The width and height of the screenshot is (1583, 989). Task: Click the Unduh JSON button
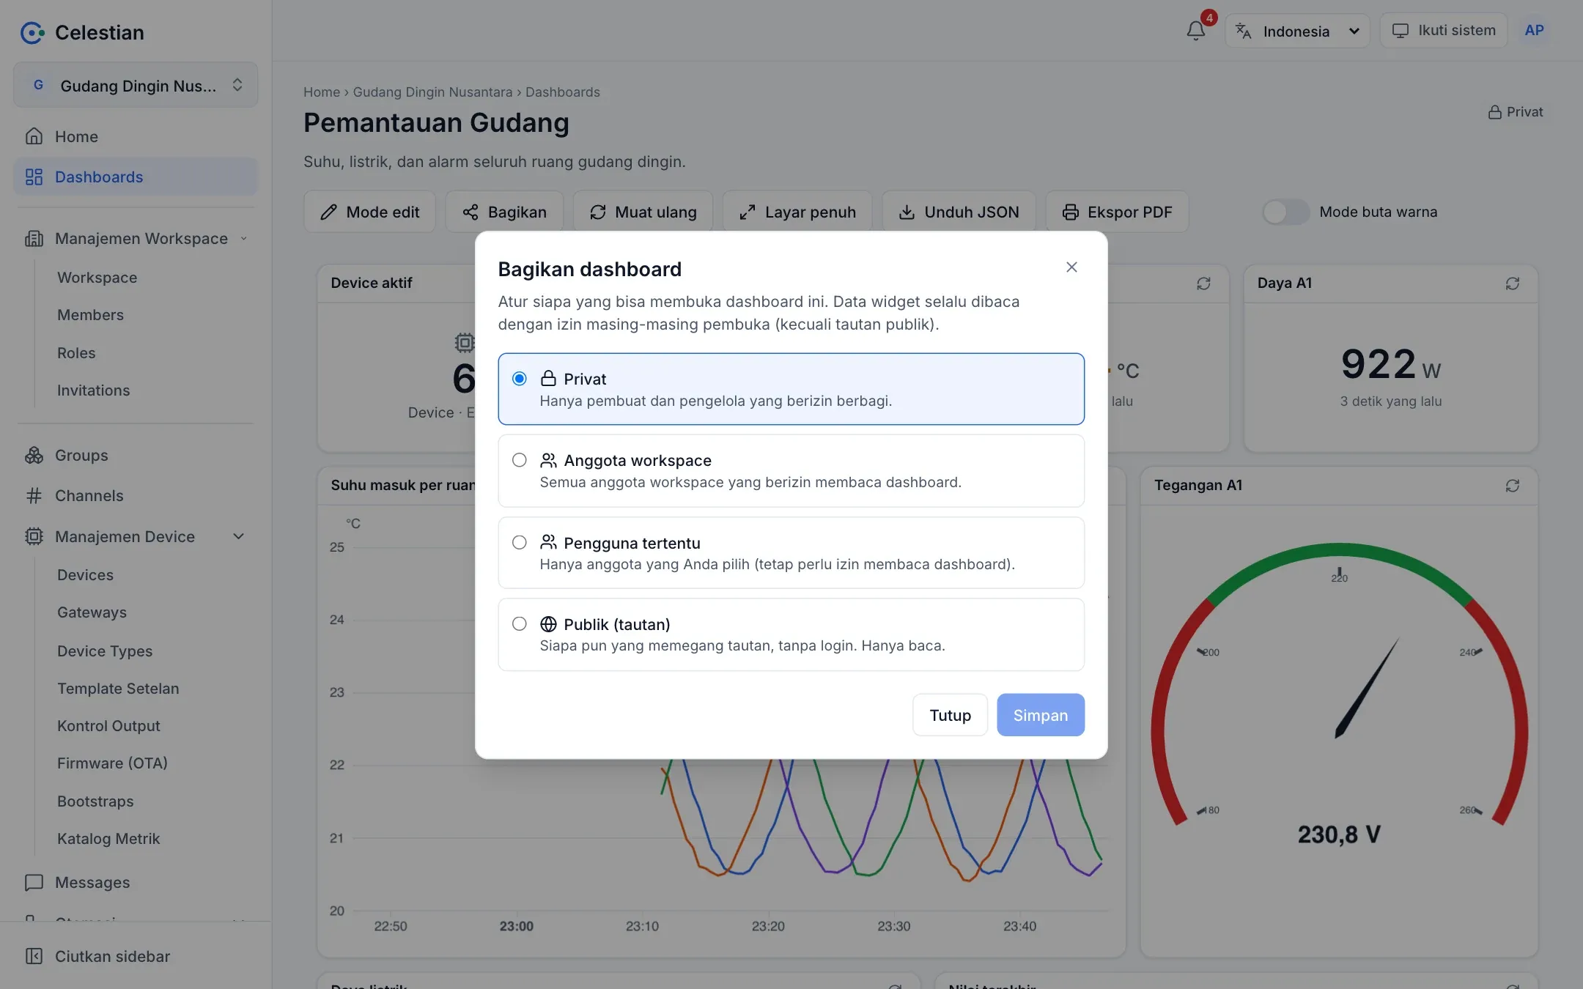point(959,212)
